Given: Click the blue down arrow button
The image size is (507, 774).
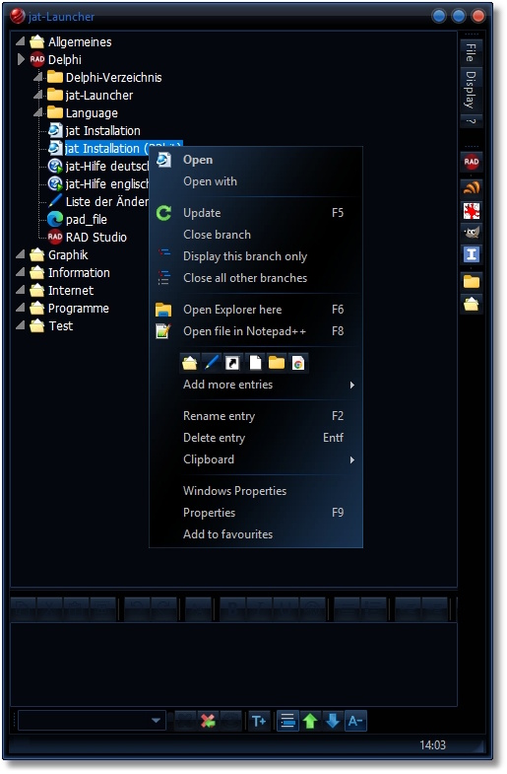Looking at the screenshot, I should point(333,721).
